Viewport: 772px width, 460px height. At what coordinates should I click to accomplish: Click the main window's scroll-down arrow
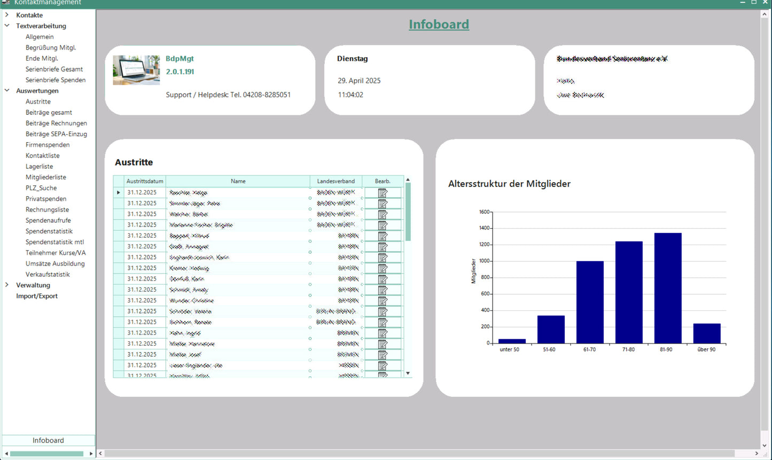pos(764,445)
